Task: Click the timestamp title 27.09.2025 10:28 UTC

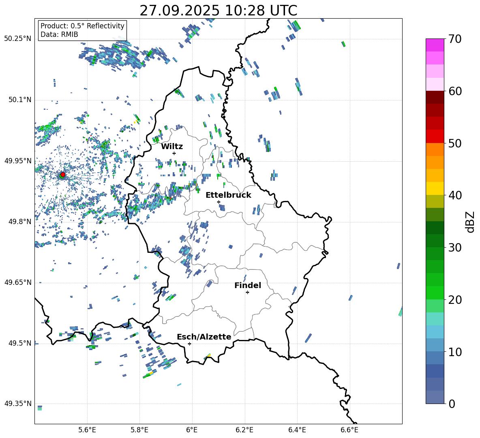Action: 218,11
